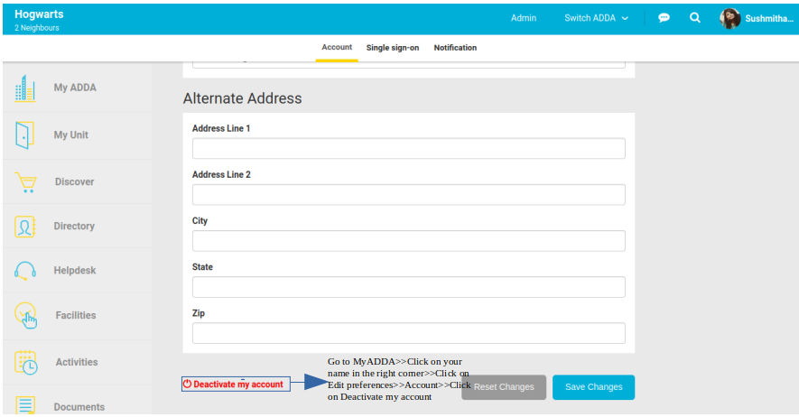799x417 pixels.
Task: Click the 2 Neighbours text
Action: (x=37, y=28)
